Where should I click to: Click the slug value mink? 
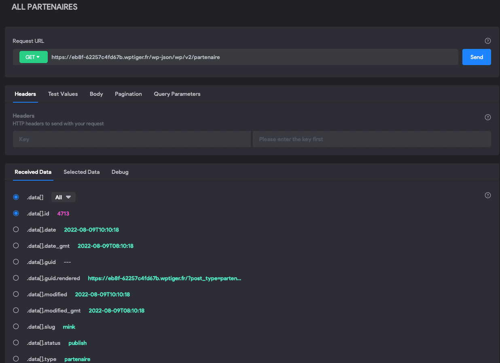point(69,327)
